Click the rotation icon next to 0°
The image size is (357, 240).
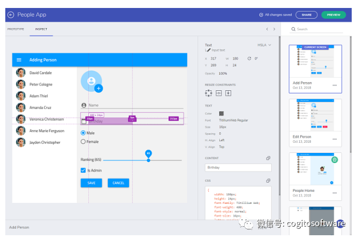(x=249, y=58)
